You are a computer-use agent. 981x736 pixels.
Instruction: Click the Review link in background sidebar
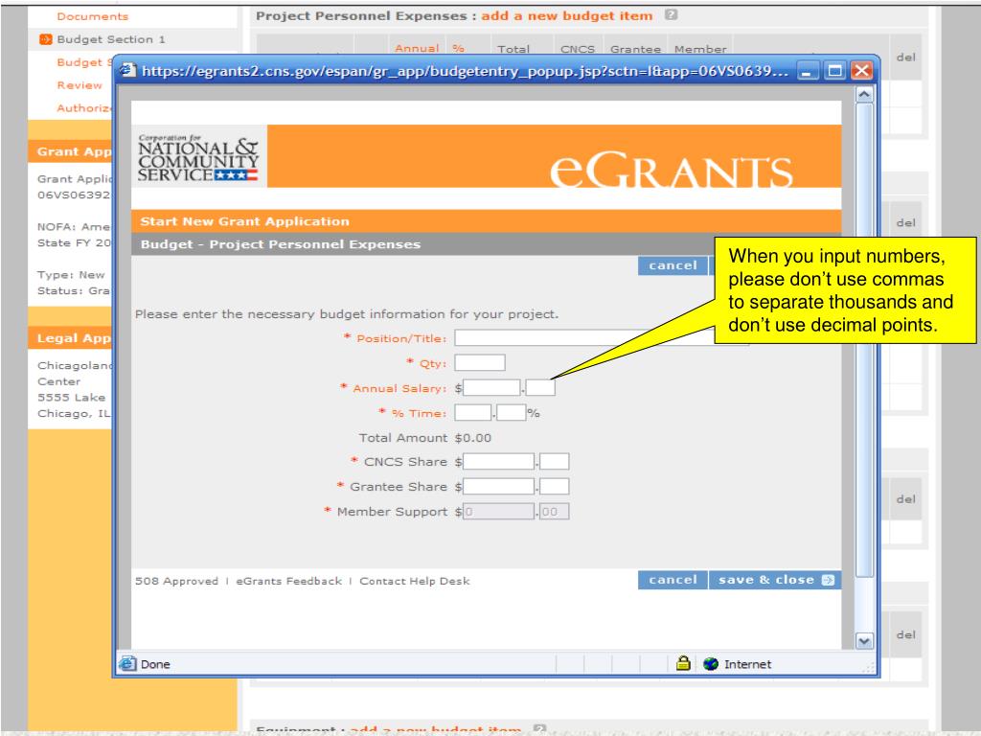[80, 85]
